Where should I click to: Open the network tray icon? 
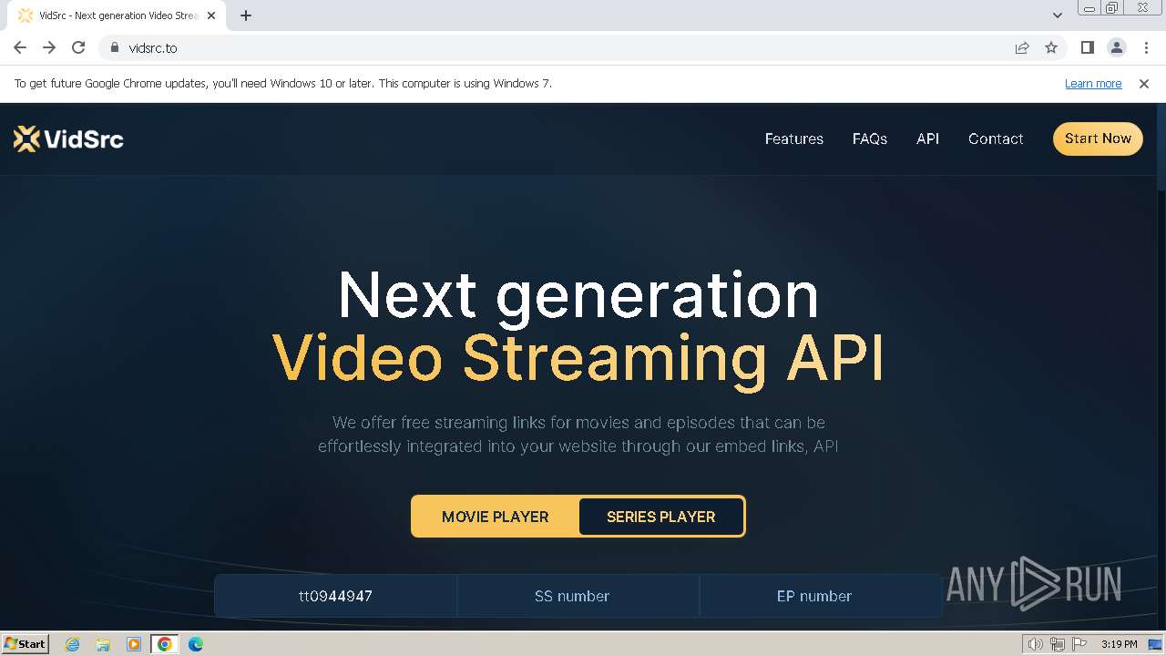tap(1058, 644)
